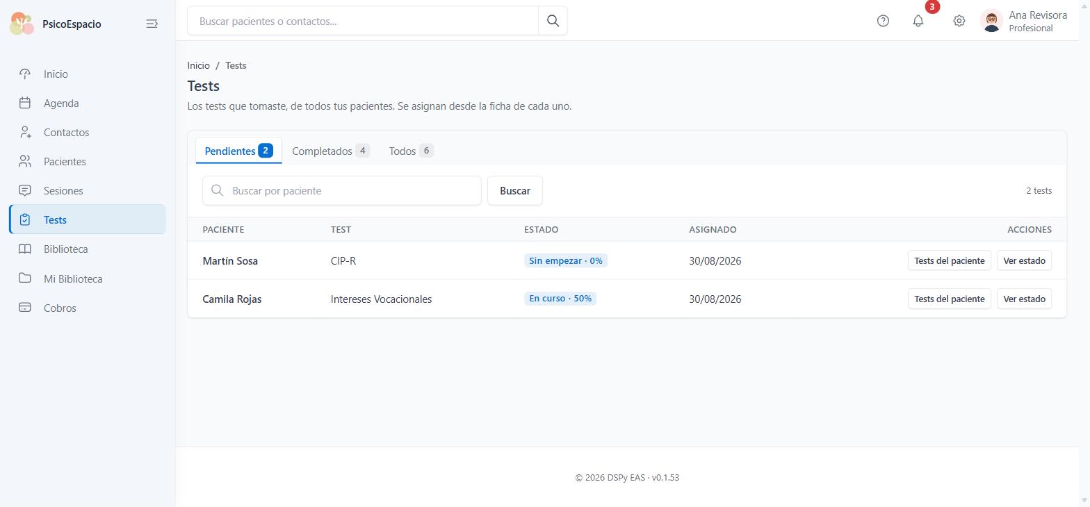
Task: Switch to the Pendientes tab
Action: pyautogui.click(x=238, y=151)
